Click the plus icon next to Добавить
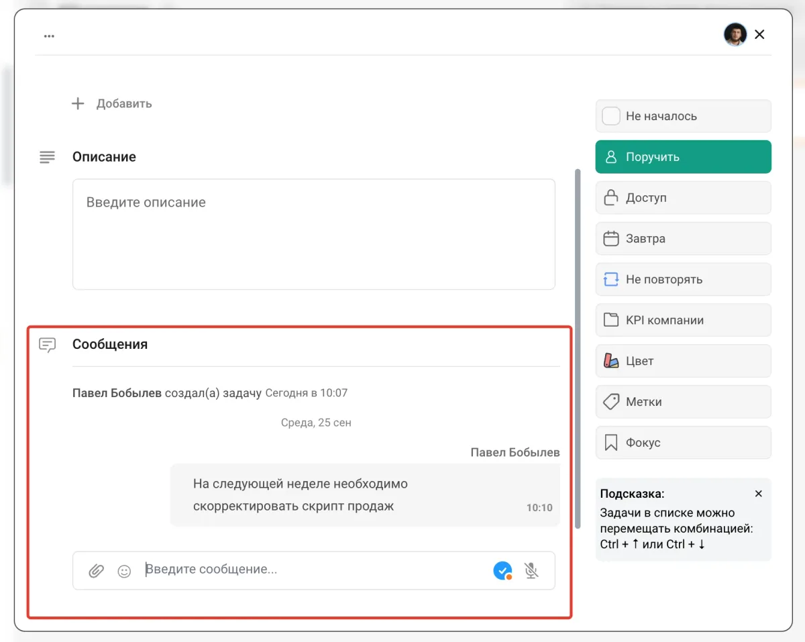Image resolution: width=805 pixels, height=642 pixels. (78, 103)
